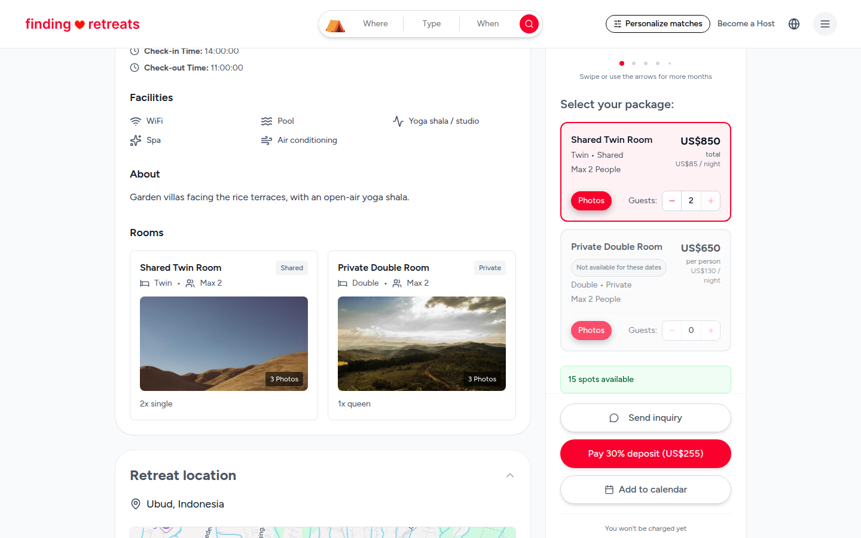View Photos of Private Double Room package

[591, 331]
